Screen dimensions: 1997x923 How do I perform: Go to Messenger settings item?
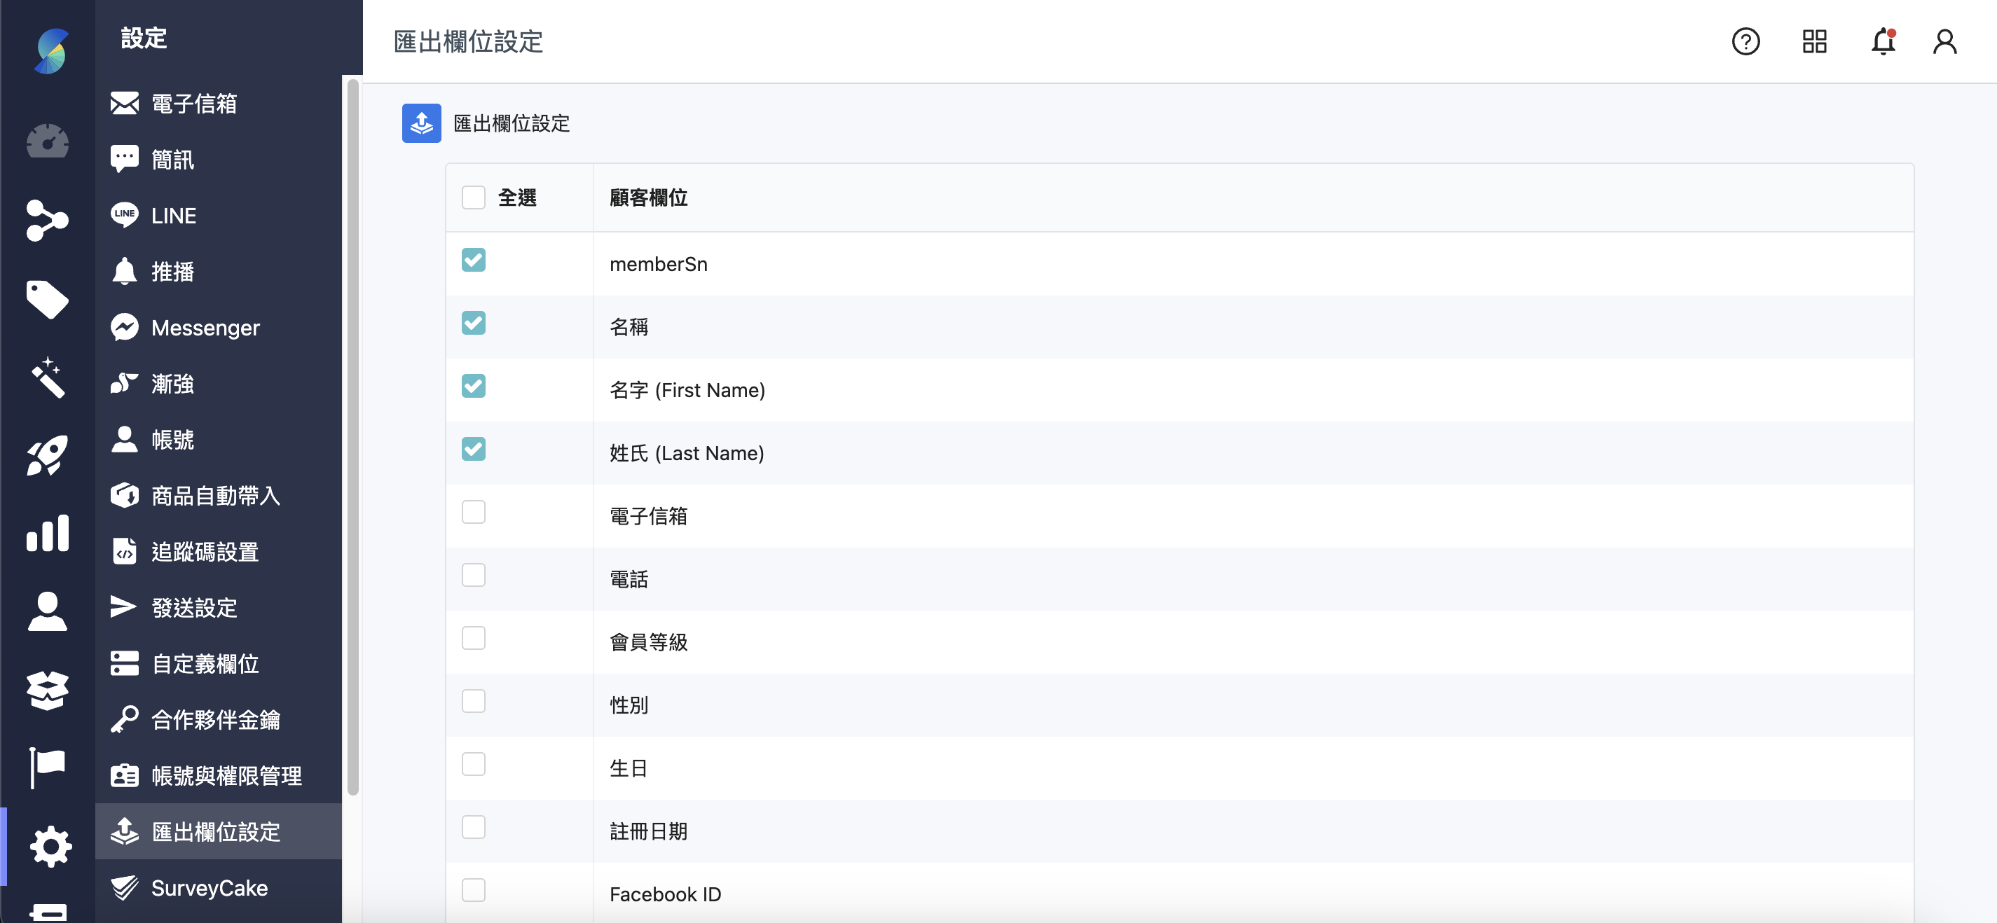coord(205,328)
